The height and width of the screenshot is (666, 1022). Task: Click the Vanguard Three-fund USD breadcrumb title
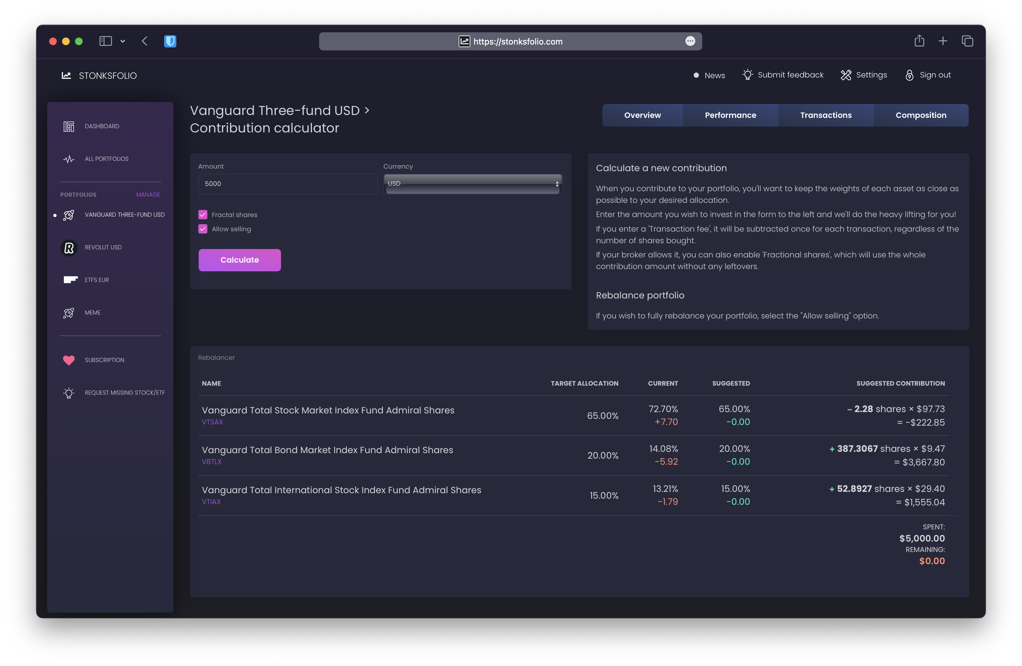click(x=275, y=111)
